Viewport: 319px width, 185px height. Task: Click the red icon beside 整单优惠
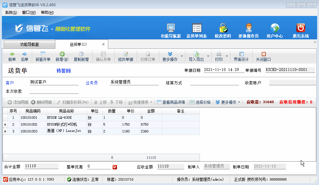[115, 167]
